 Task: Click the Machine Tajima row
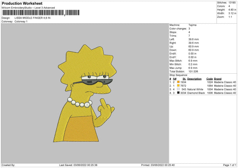pyautogui.click(x=183, y=25)
